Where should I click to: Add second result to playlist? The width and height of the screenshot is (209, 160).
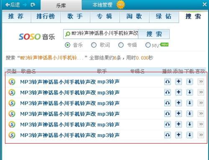tap(178, 92)
